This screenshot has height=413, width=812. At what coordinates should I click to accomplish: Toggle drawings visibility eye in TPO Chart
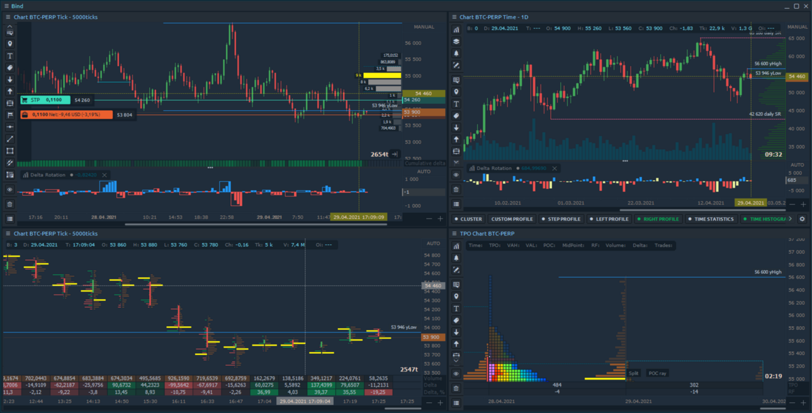pos(456,374)
